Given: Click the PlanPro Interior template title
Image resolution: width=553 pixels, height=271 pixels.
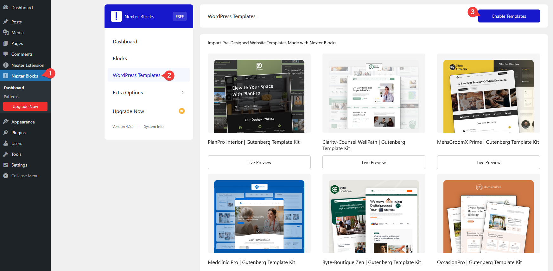Looking at the screenshot, I should click(254, 142).
